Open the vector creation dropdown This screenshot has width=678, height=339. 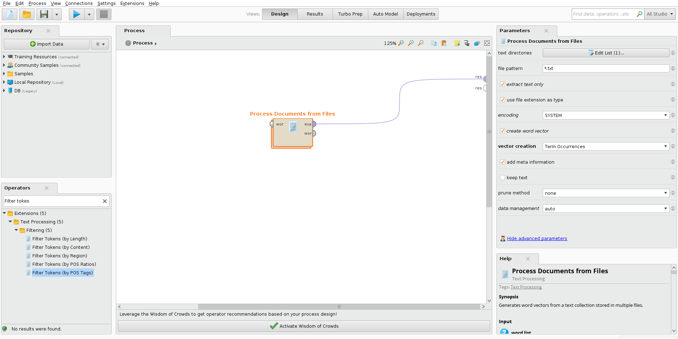pos(606,146)
